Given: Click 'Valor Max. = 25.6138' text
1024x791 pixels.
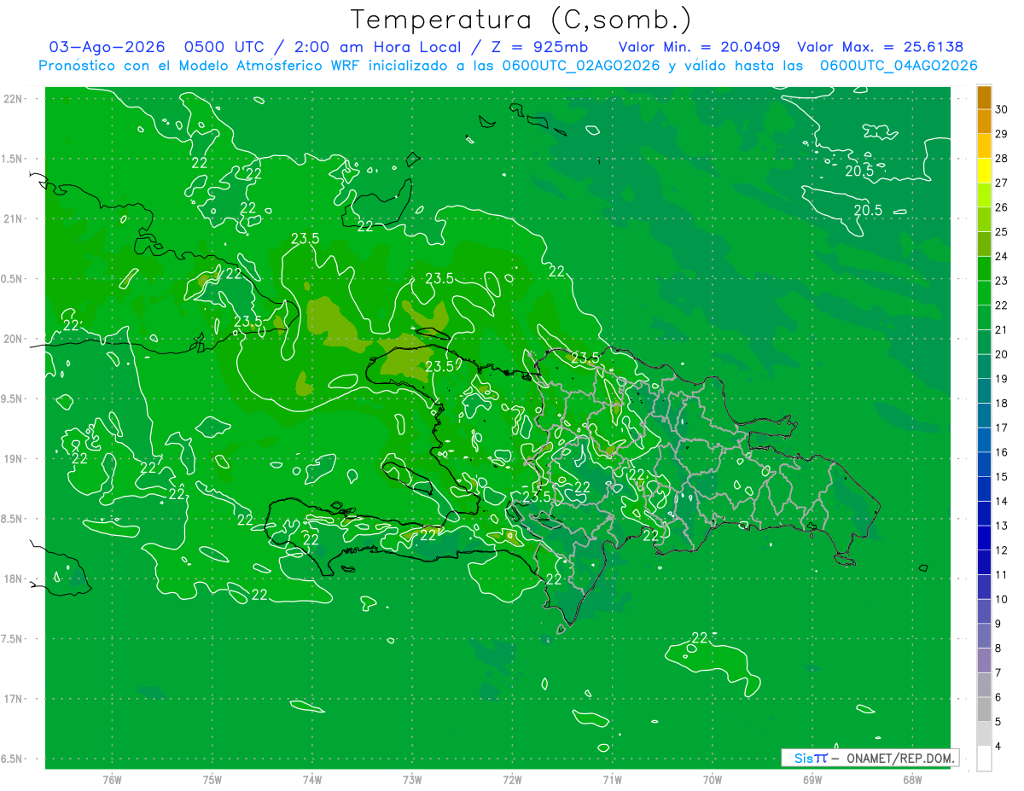Looking at the screenshot, I should [880, 48].
